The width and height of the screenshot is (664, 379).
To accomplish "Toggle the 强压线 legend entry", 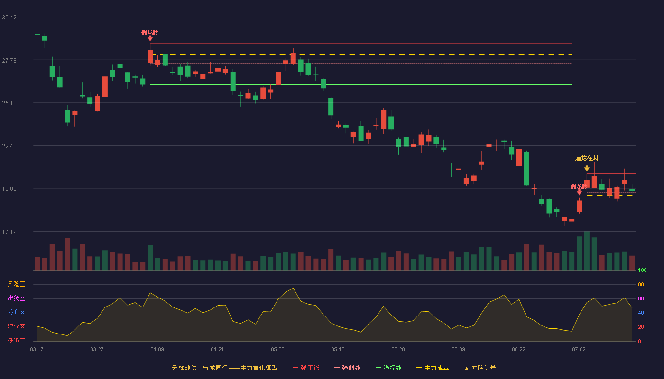I will click(306, 368).
